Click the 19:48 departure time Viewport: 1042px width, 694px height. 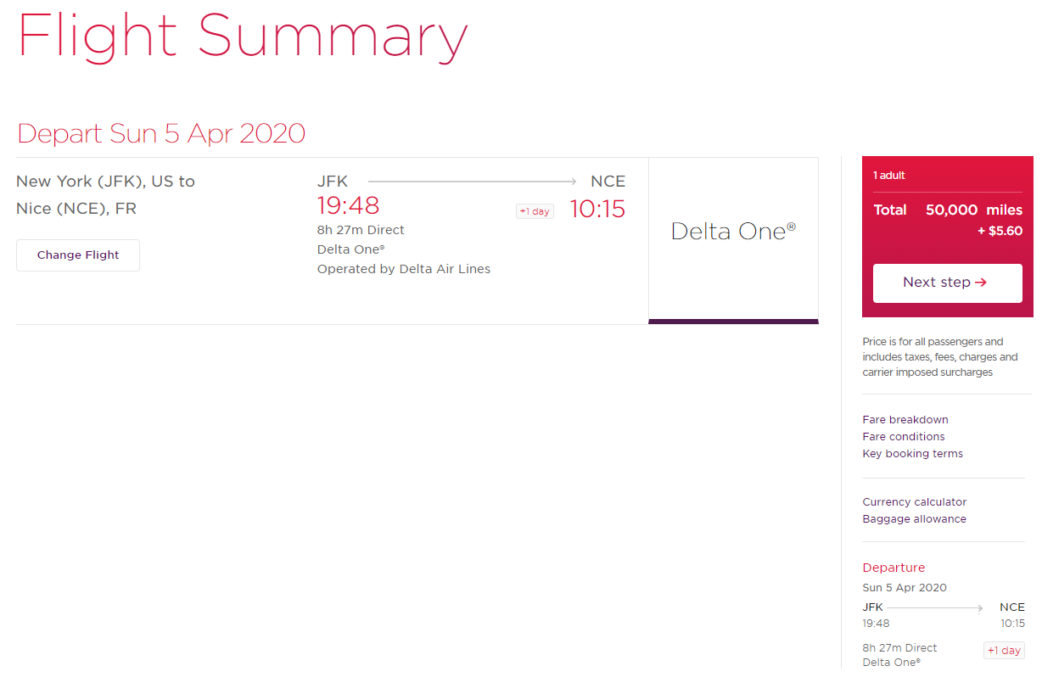pyautogui.click(x=348, y=206)
